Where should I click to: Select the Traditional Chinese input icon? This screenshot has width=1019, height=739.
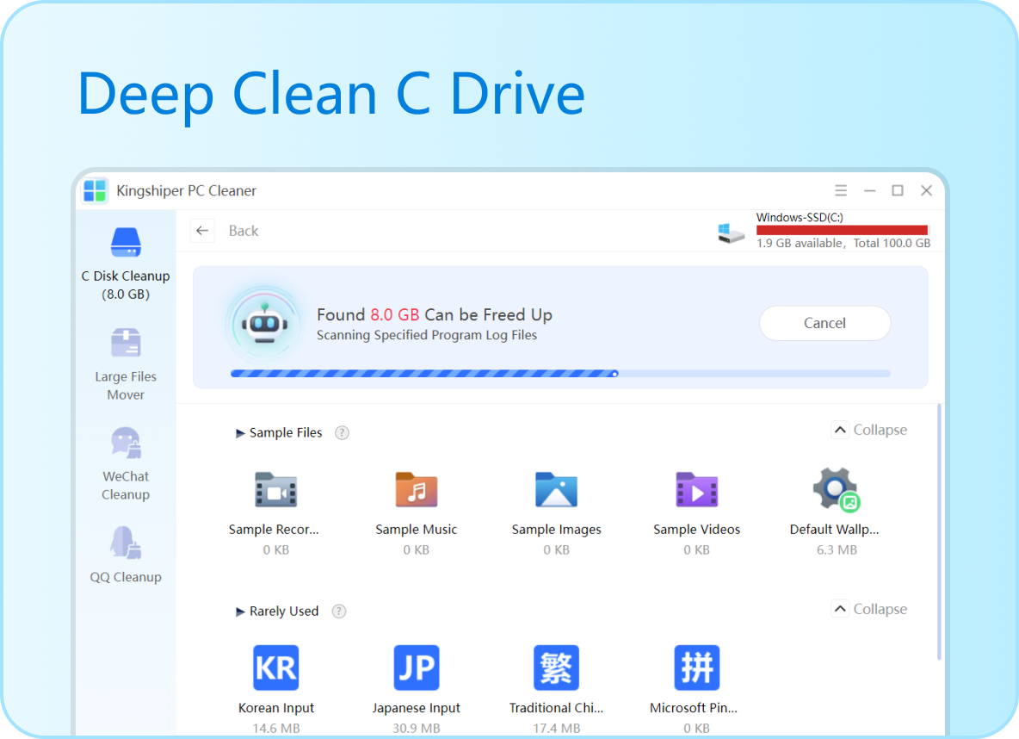556,668
